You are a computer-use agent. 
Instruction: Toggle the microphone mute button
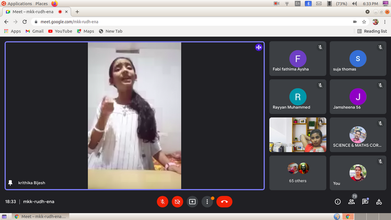(x=162, y=201)
